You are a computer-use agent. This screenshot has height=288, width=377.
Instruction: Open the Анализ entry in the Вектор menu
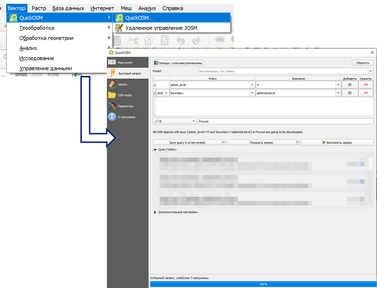[59, 48]
